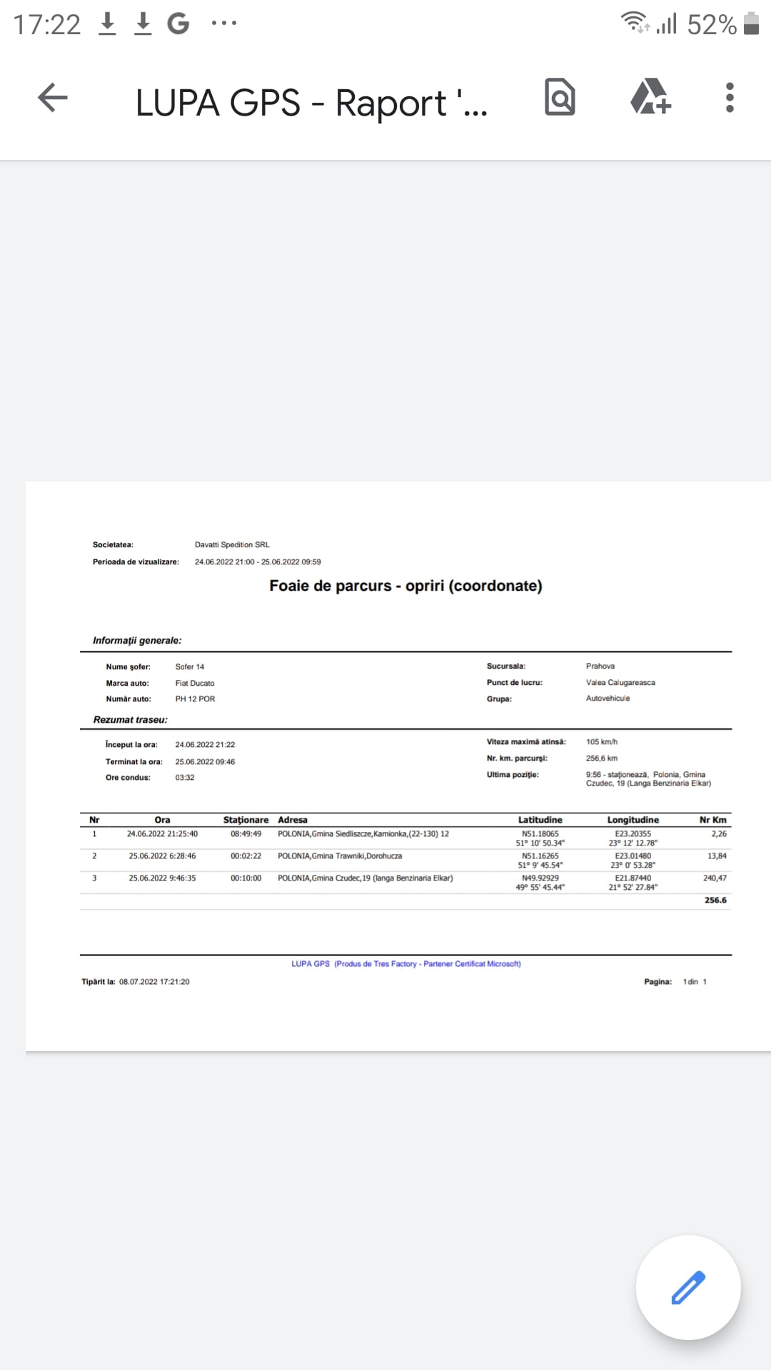Screen dimensions: 771x1370
Task: Tap vehicle make 'Fiat Ducato'
Action: [x=195, y=683]
